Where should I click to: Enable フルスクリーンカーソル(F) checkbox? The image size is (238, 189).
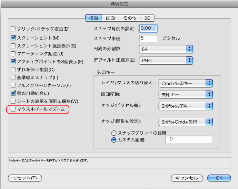(13, 85)
